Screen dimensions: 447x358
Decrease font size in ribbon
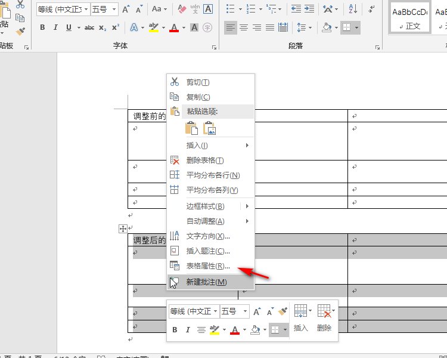tap(139, 10)
